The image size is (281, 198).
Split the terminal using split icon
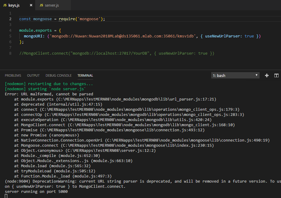[x=276, y=75]
